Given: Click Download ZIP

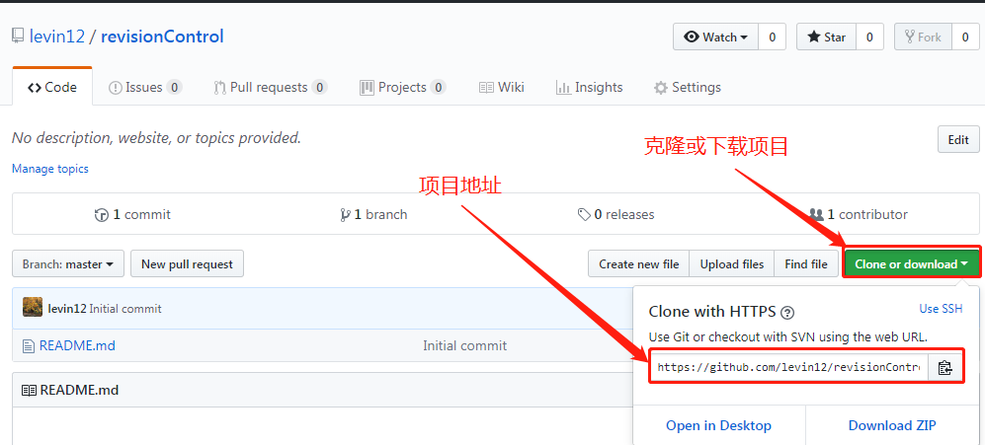Looking at the screenshot, I should pyautogui.click(x=892, y=425).
